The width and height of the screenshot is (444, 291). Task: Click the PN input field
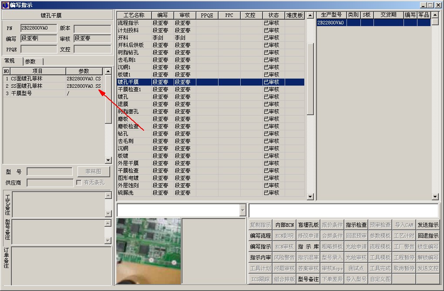tap(39, 28)
